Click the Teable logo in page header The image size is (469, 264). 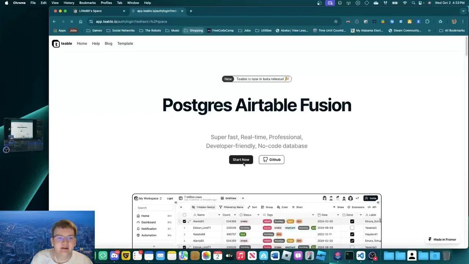click(62, 44)
